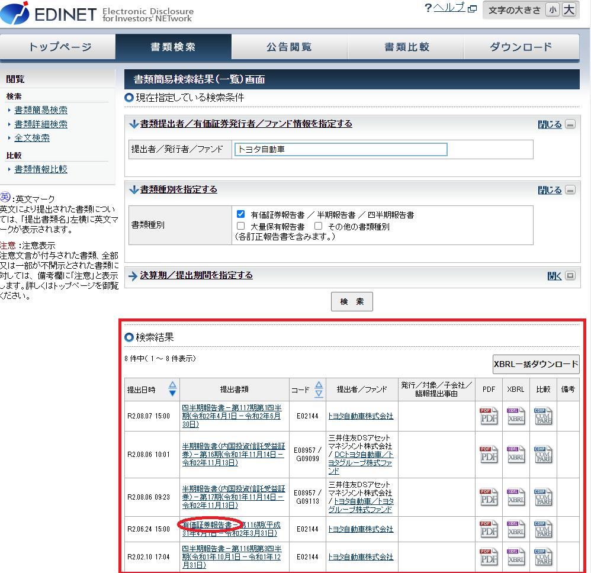
Task: Click code cell E08957 / G09113
Action: (x=307, y=497)
